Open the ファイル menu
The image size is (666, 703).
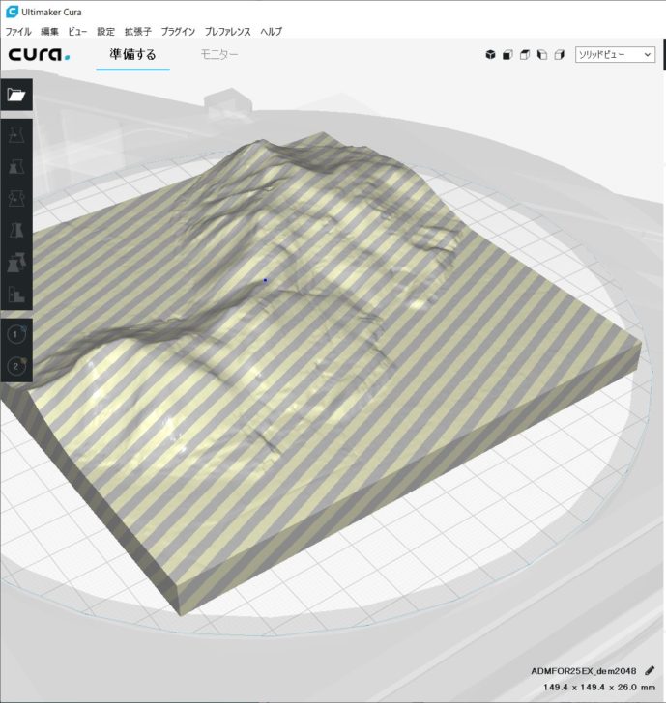[x=18, y=31]
